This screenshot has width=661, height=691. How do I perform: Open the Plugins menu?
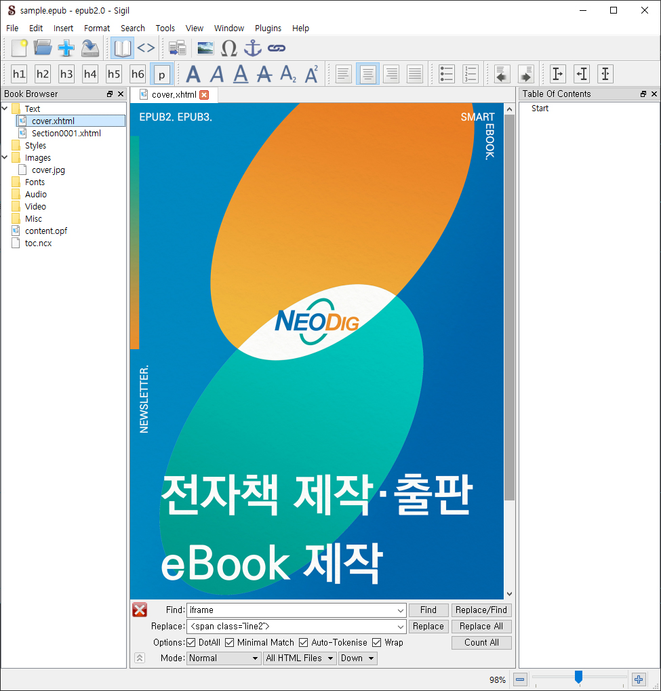coord(268,28)
